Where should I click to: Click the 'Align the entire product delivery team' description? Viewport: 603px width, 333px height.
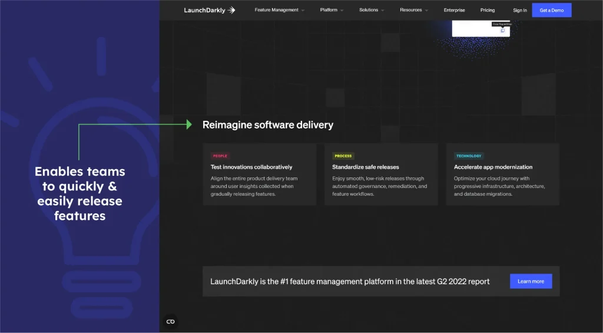[x=254, y=186]
